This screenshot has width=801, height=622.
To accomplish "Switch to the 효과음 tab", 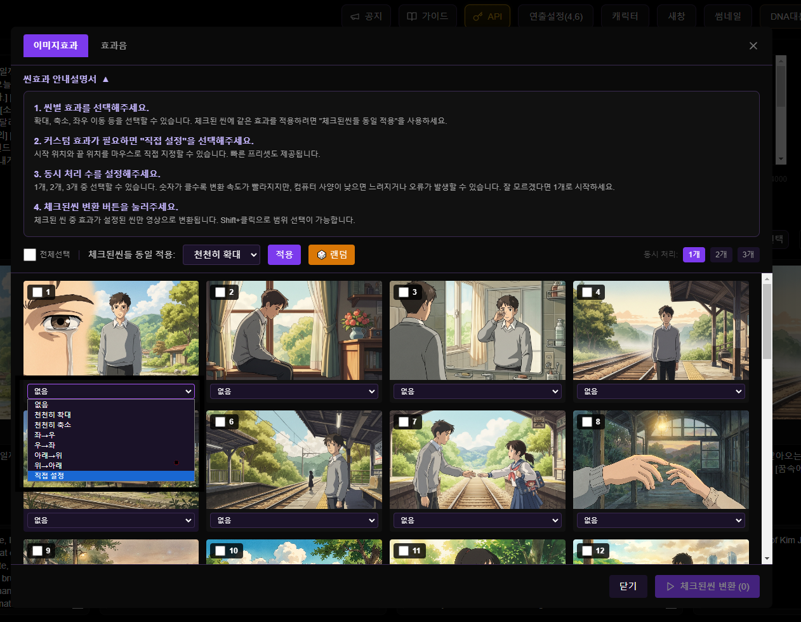I will (114, 45).
